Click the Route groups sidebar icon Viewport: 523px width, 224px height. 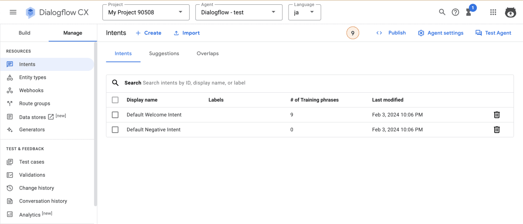pyautogui.click(x=10, y=104)
